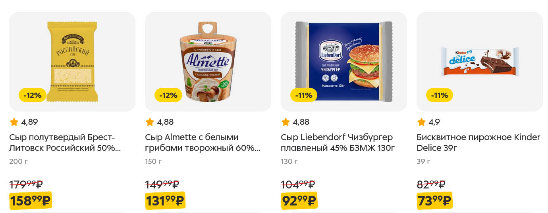548x213 pixels.
Task: Click the -11% badge on Kinder Delice
Action: point(440,95)
